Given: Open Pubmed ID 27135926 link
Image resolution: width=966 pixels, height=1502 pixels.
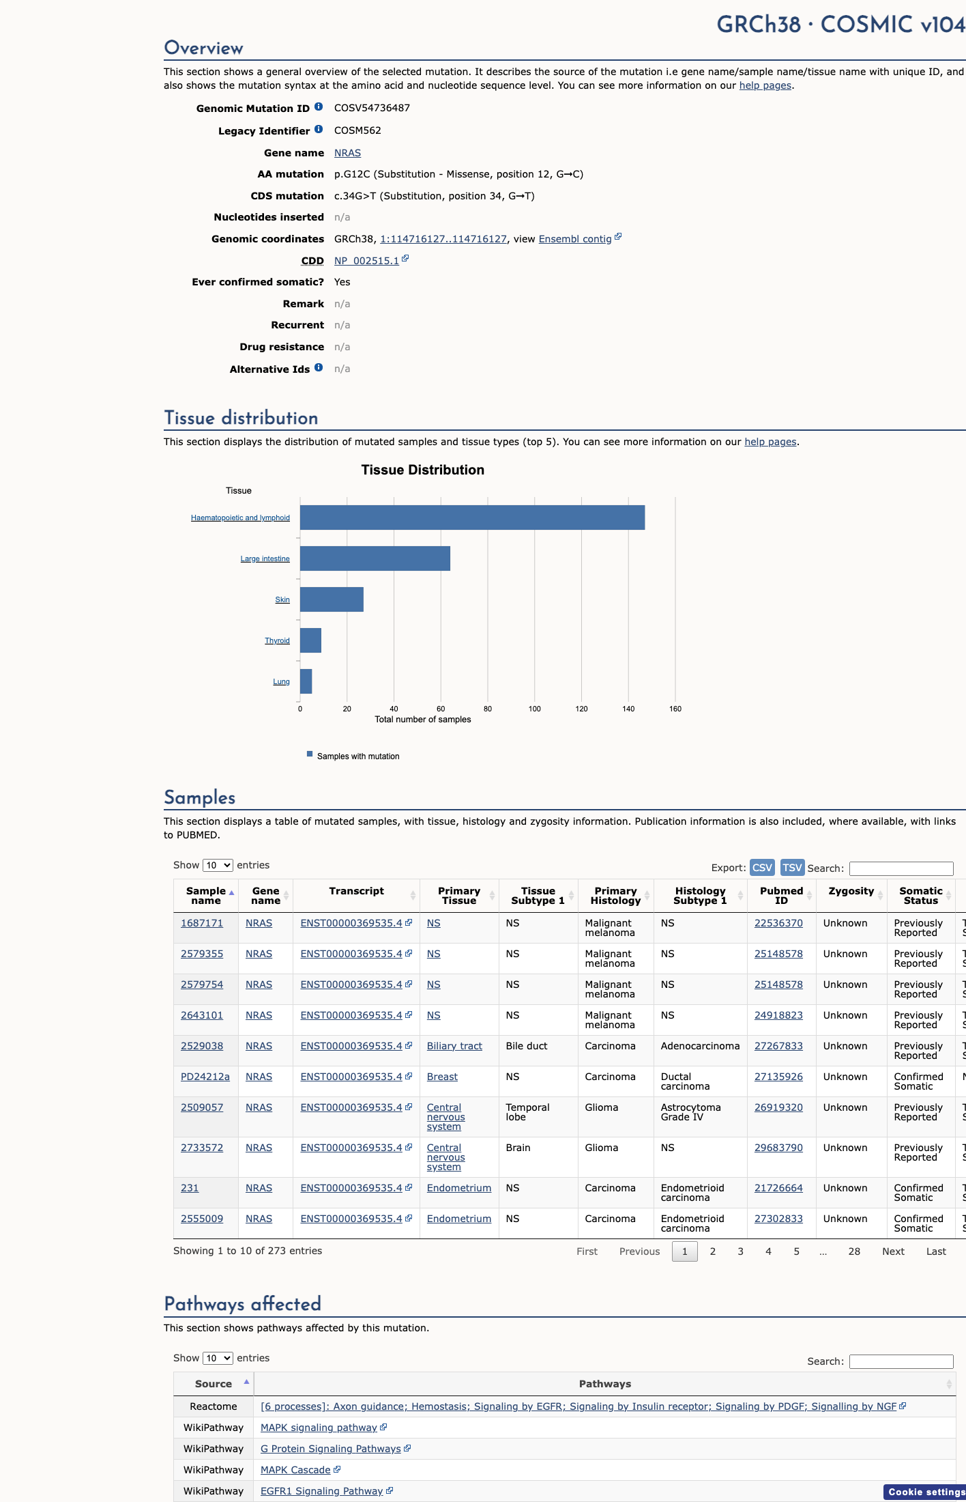Looking at the screenshot, I should (778, 1077).
